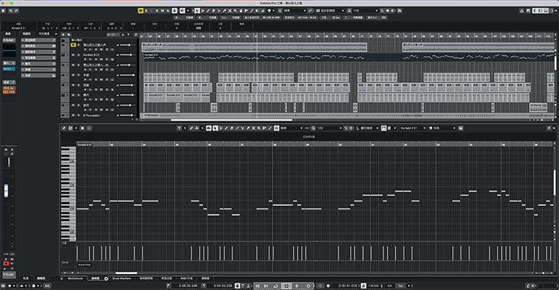Click the tempo value field 118.000

tap(373, 286)
